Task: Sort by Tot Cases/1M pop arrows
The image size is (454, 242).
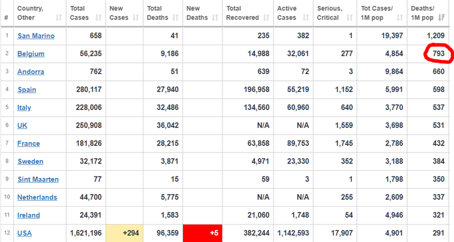Action: (400, 17)
